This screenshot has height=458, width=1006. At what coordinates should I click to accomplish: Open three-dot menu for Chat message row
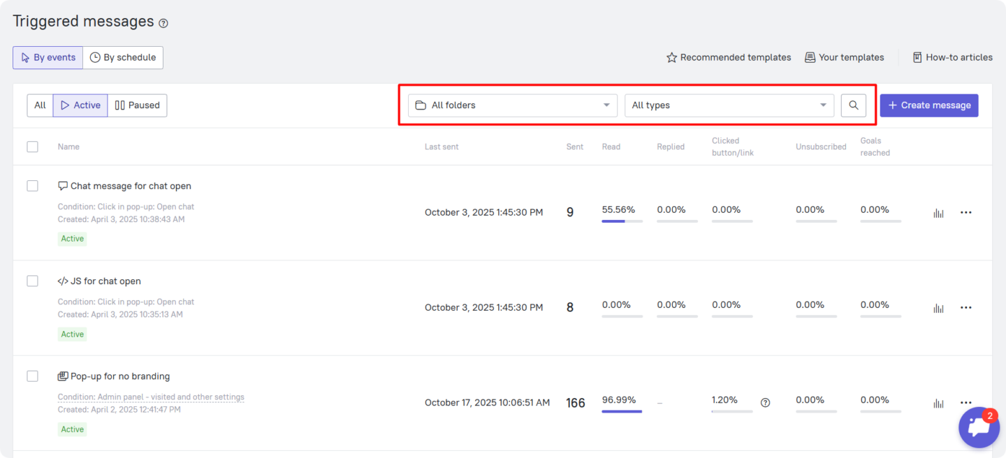(965, 213)
